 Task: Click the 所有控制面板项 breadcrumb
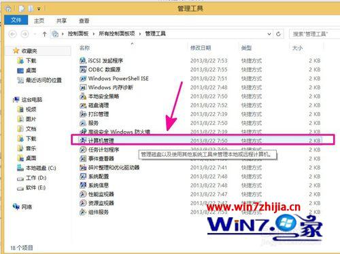coord(117,34)
